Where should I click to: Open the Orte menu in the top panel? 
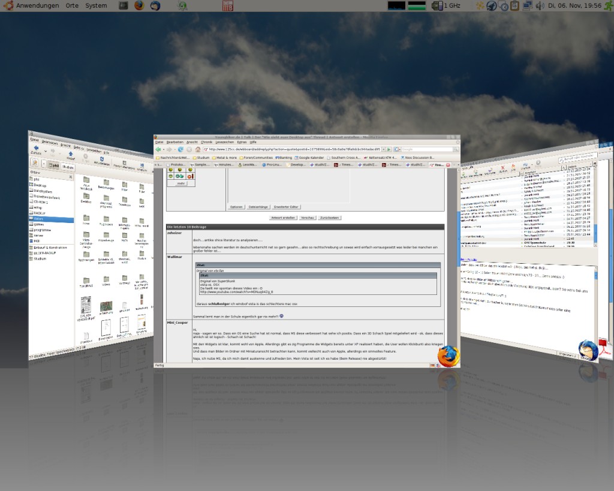(x=72, y=5)
